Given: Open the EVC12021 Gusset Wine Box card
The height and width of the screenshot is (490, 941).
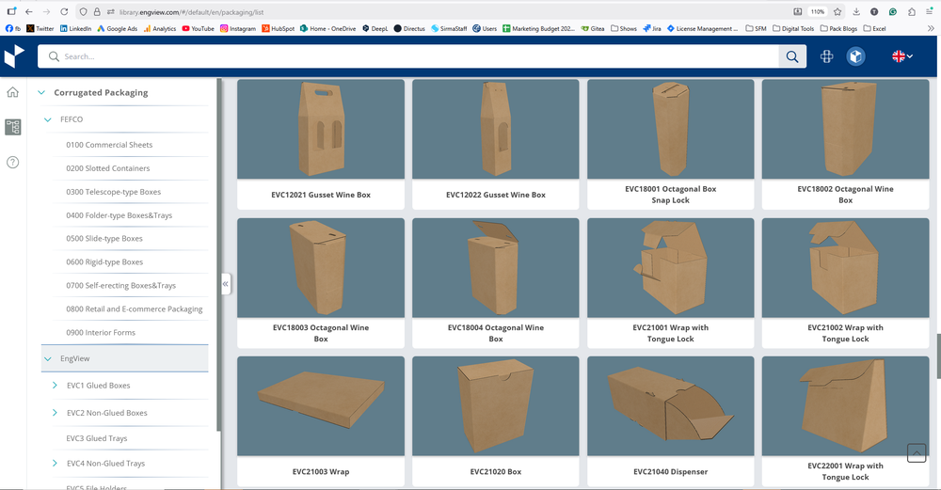Looking at the screenshot, I should pyautogui.click(x=321, y=144).
